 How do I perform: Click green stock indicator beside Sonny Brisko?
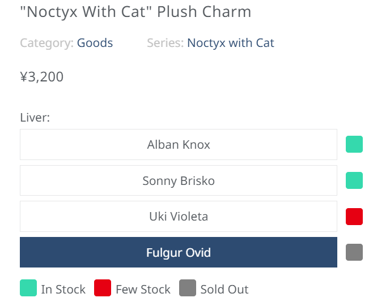point(354,180)
